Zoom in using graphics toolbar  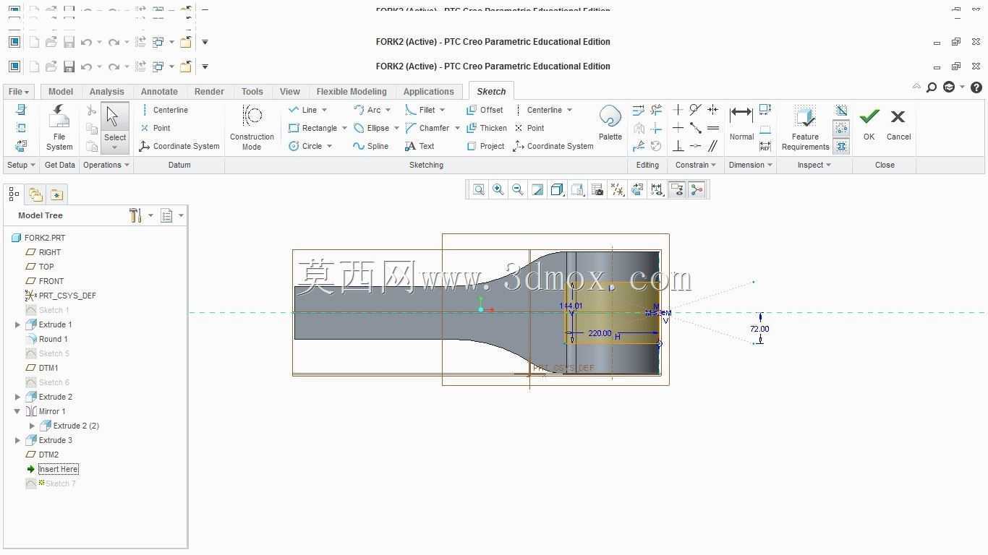pos(498,189)
